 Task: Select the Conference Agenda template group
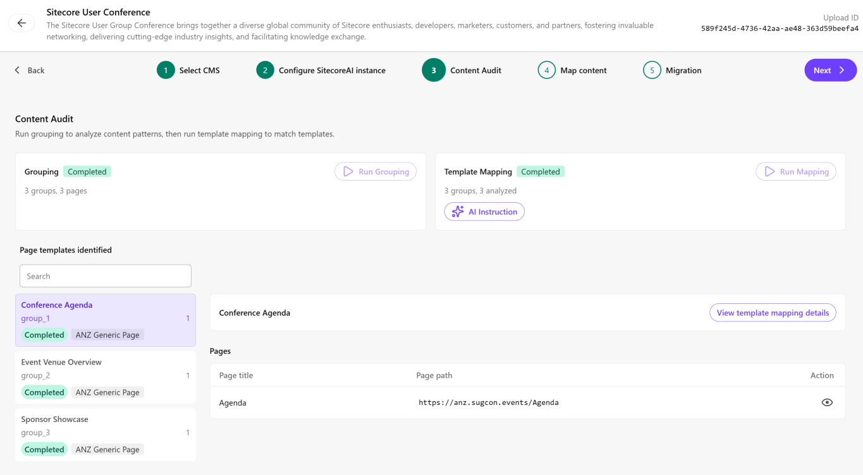[106, 320]
